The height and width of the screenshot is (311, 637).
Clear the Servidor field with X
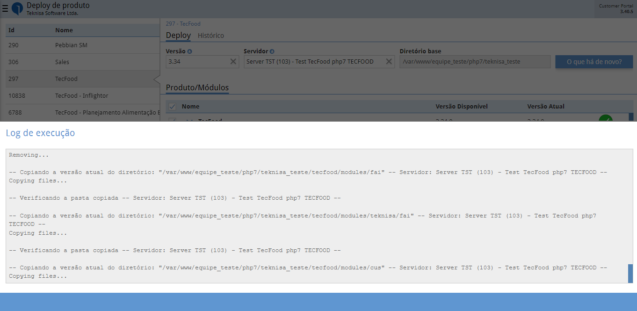point(389,61)
